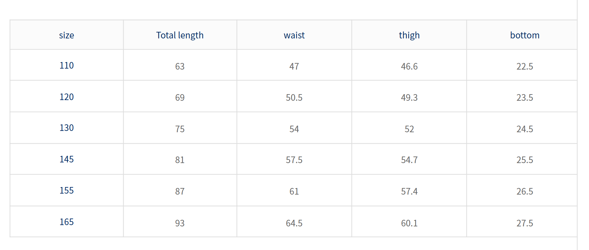Click the "Total length" column header

pos(180,35)
